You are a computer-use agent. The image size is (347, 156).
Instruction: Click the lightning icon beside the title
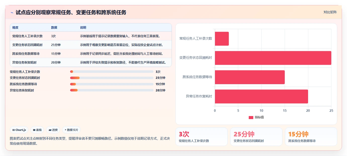coord(12,13)
